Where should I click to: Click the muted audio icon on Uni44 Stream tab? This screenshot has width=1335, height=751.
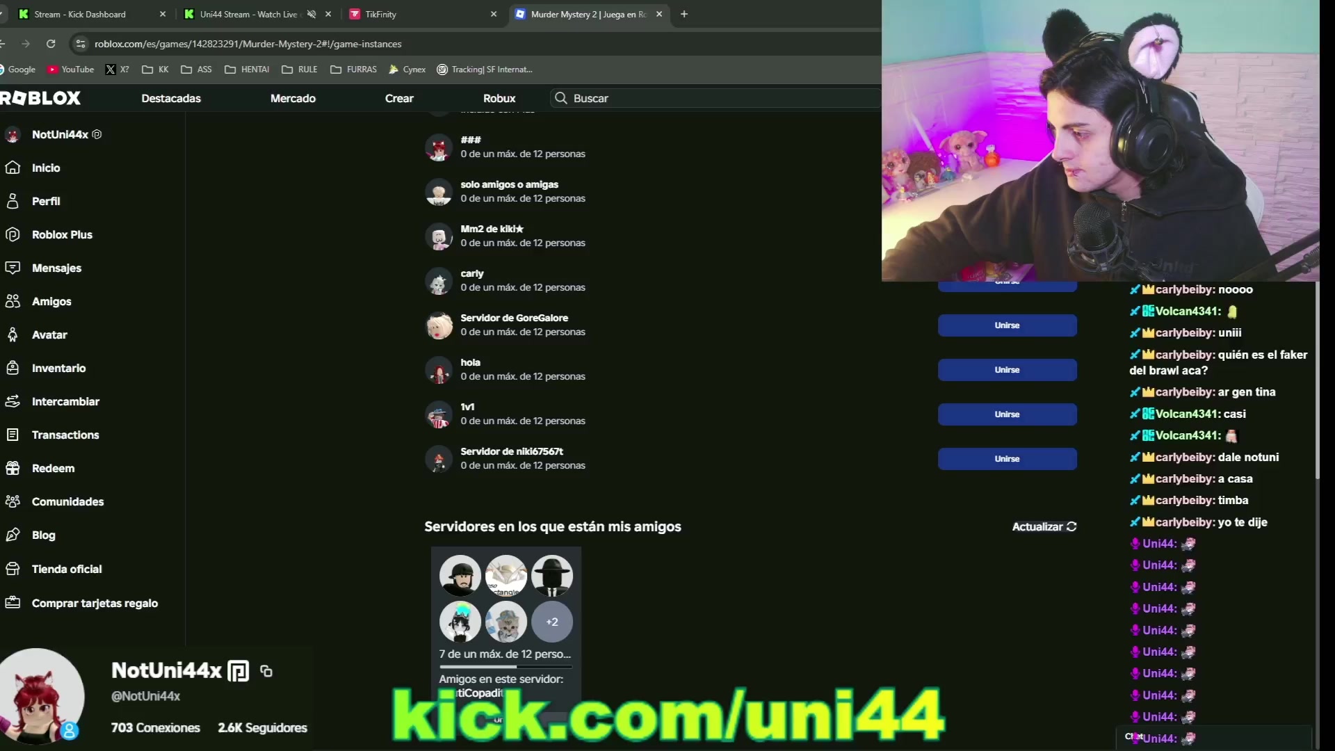(x=311, y=14)
